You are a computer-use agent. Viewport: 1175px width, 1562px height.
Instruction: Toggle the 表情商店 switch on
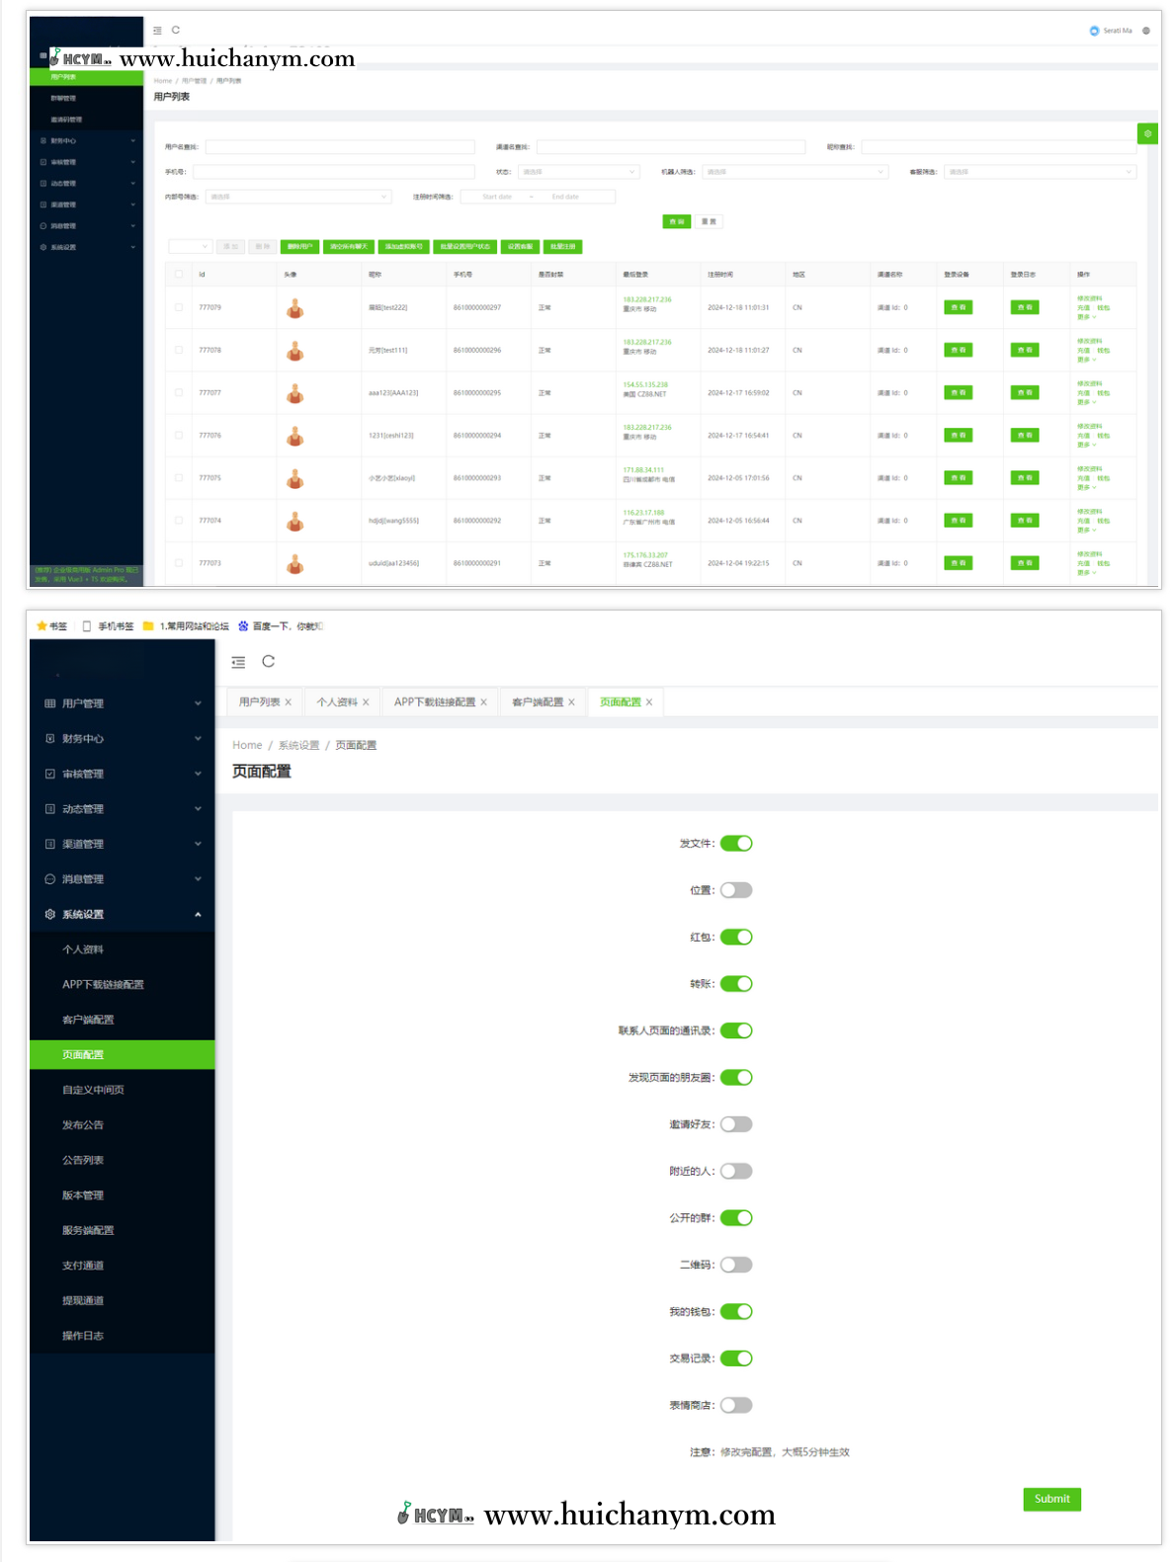[x=736, y=1405]
